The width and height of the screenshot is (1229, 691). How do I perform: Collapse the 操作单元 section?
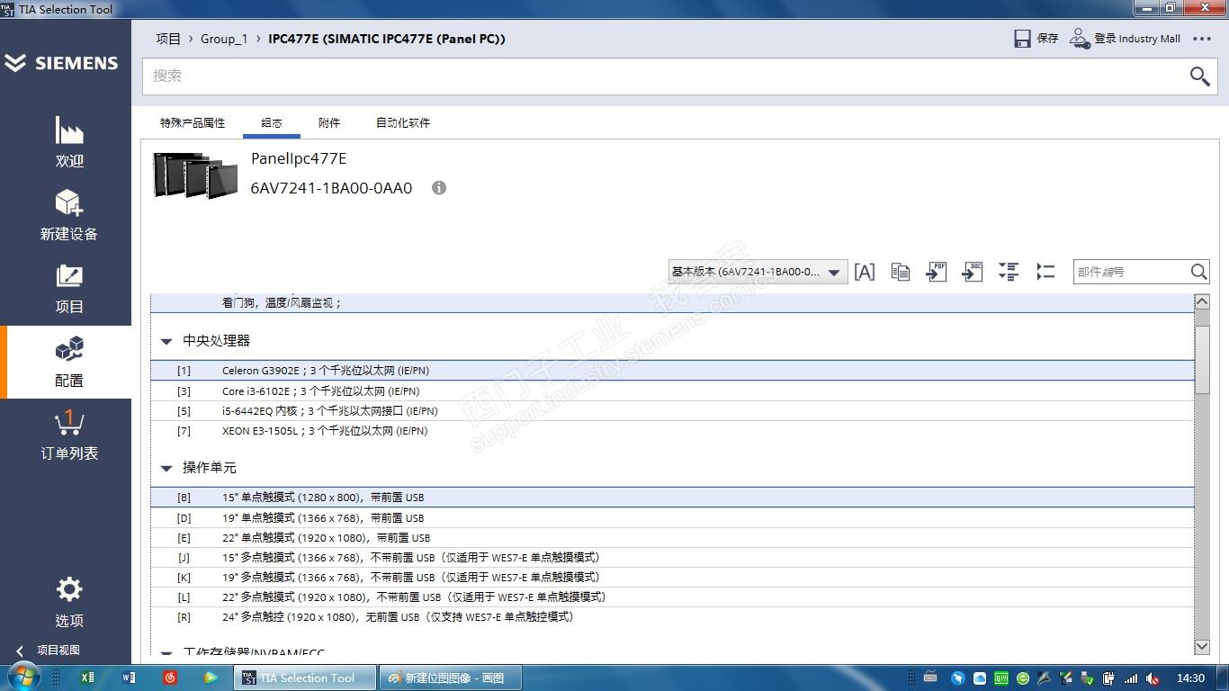tap(166, 469)
